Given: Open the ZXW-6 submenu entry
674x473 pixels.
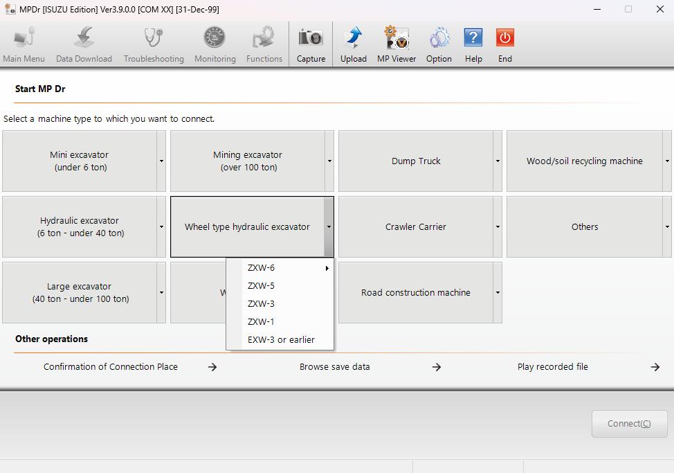Looking at the screenshot, I should click(280, 268).
